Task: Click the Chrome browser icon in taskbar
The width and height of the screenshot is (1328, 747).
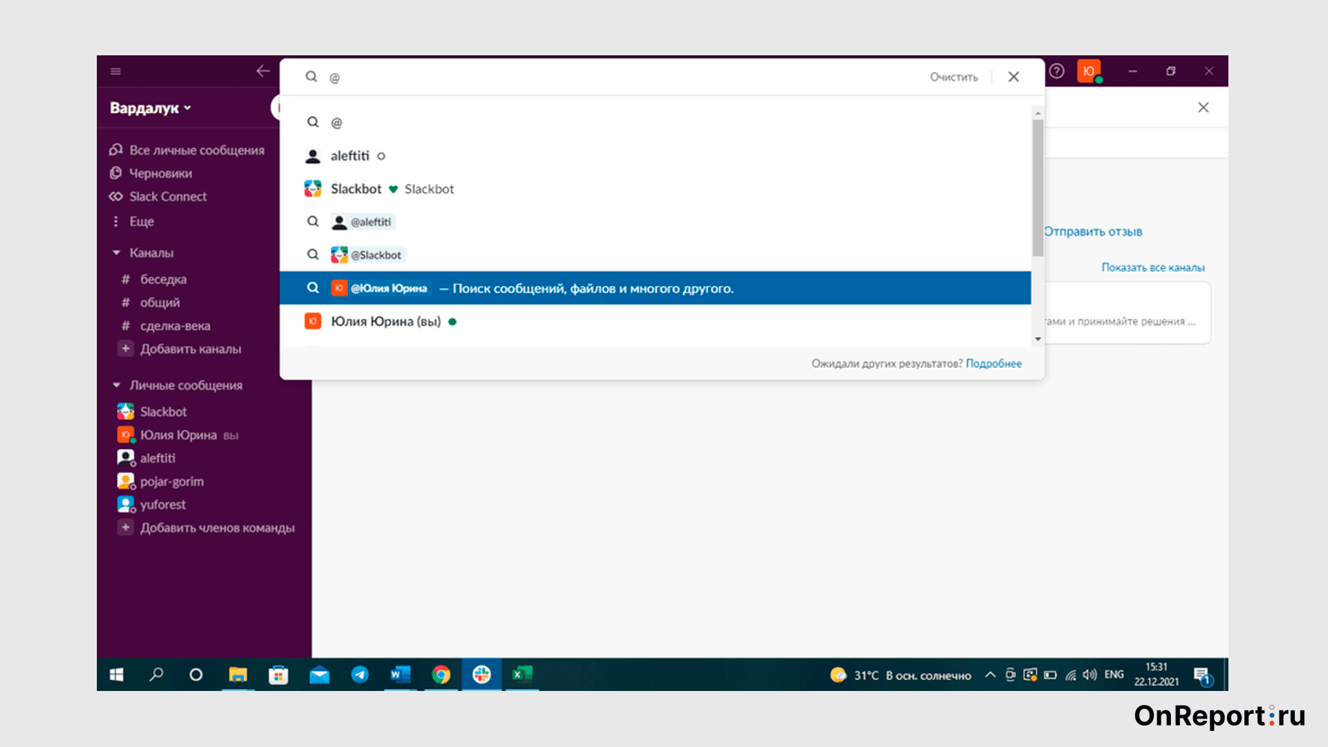Action: pyautogui.click(x=440, y=674)
